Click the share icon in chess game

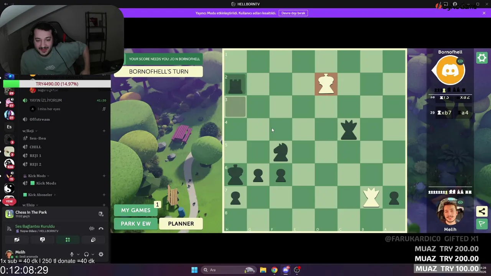[482, 211]
